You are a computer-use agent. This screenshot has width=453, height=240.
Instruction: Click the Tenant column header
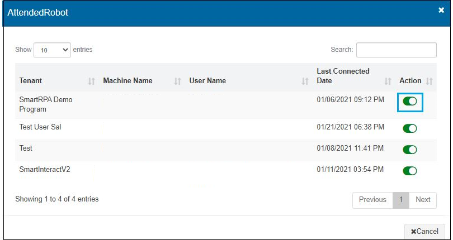click(x=31, y=81)
